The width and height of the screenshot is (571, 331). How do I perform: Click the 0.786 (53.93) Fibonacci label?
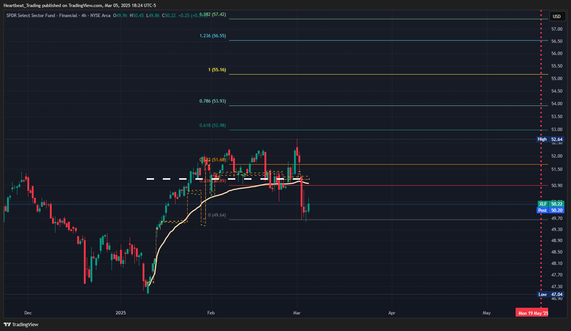point(213,101)
